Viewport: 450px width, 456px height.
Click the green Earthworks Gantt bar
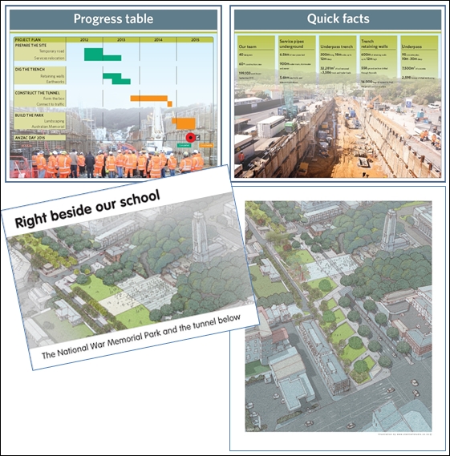click(x=121, y=82)
